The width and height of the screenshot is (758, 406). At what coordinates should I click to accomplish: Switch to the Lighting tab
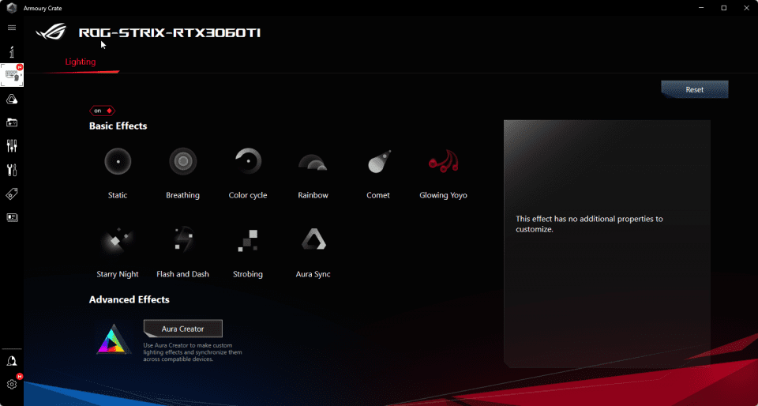click(x=81, y=62)
